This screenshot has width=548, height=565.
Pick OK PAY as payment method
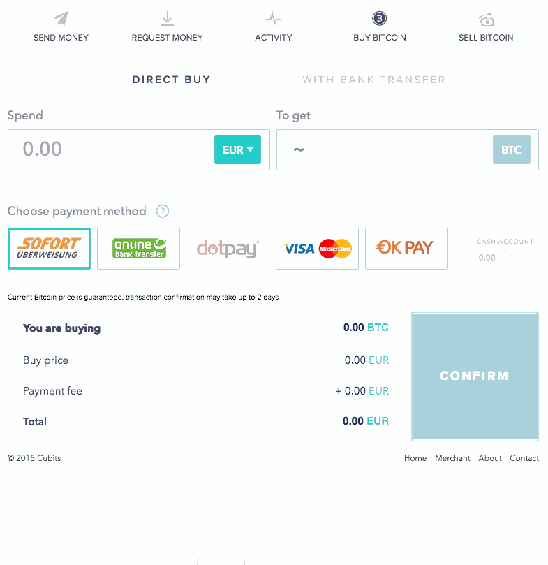tap(406, 249)
